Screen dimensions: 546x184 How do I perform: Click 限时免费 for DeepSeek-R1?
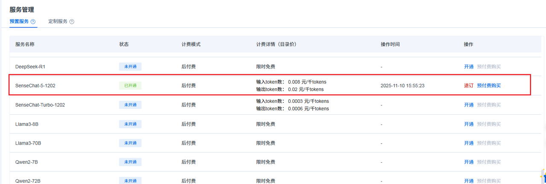[x=266, y=67]
